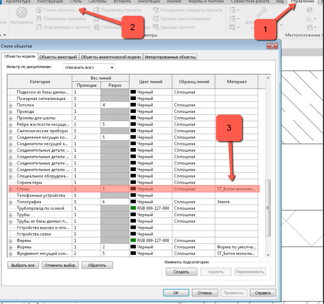Screen dimensions: 324x304
Task: Open the discipline filter dropdown
Action: tap(89, 67)
